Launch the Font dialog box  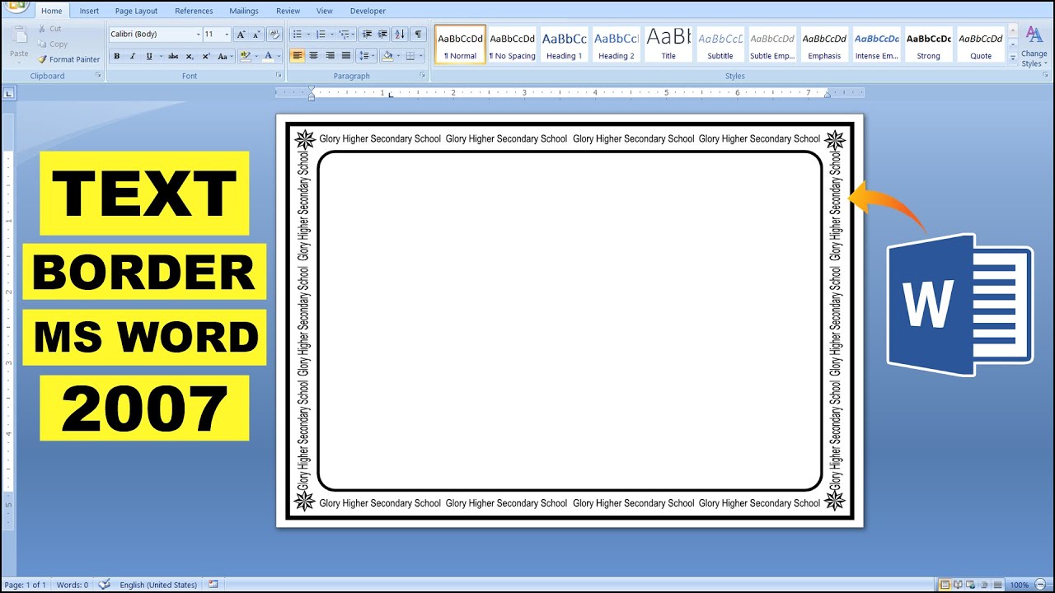pos(279,75)
